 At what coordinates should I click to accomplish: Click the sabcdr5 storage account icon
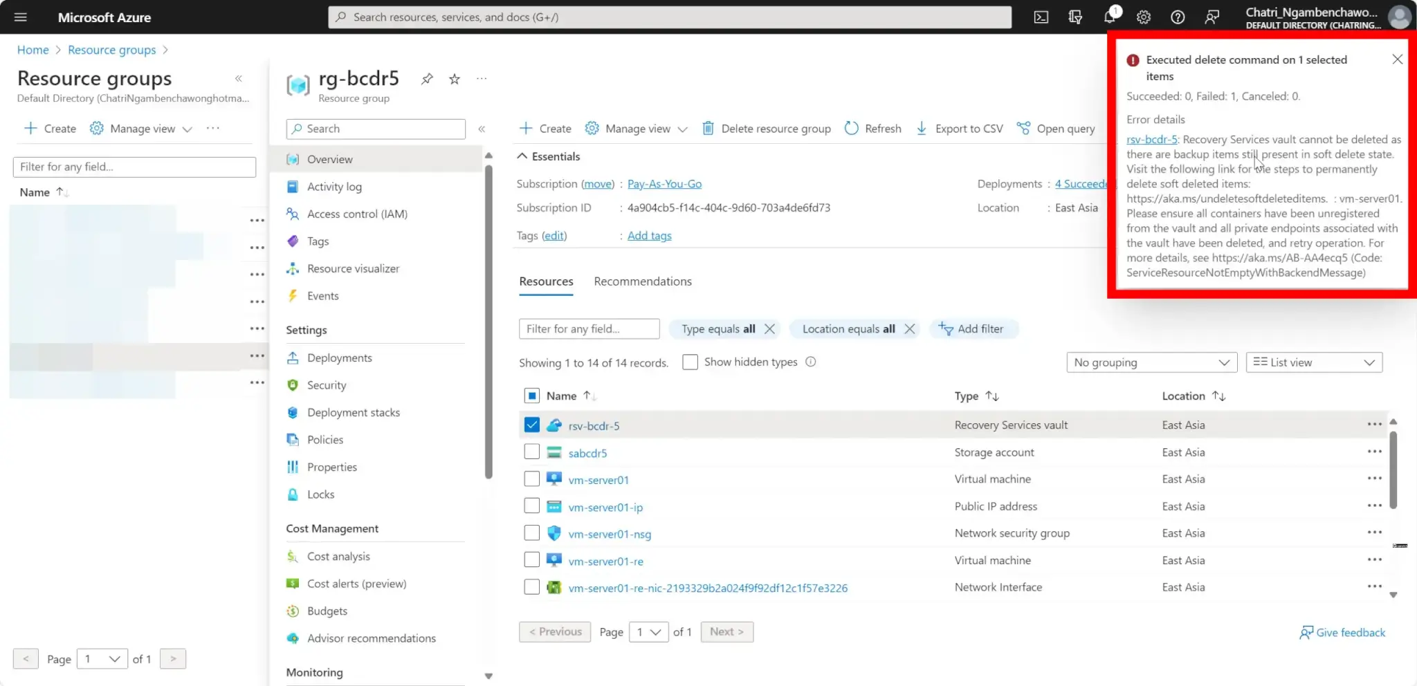(554, 452)
